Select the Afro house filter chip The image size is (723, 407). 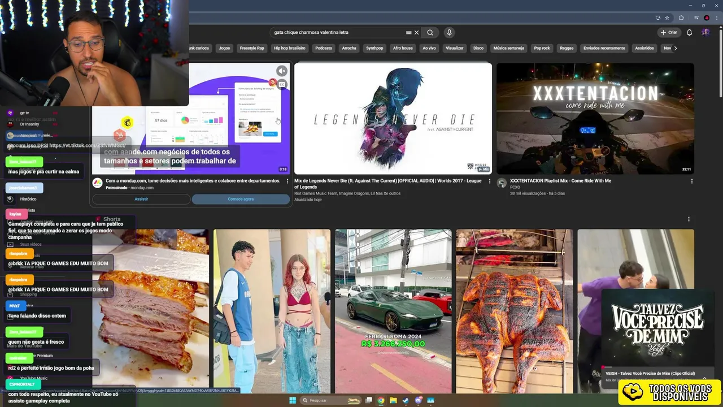403,48
